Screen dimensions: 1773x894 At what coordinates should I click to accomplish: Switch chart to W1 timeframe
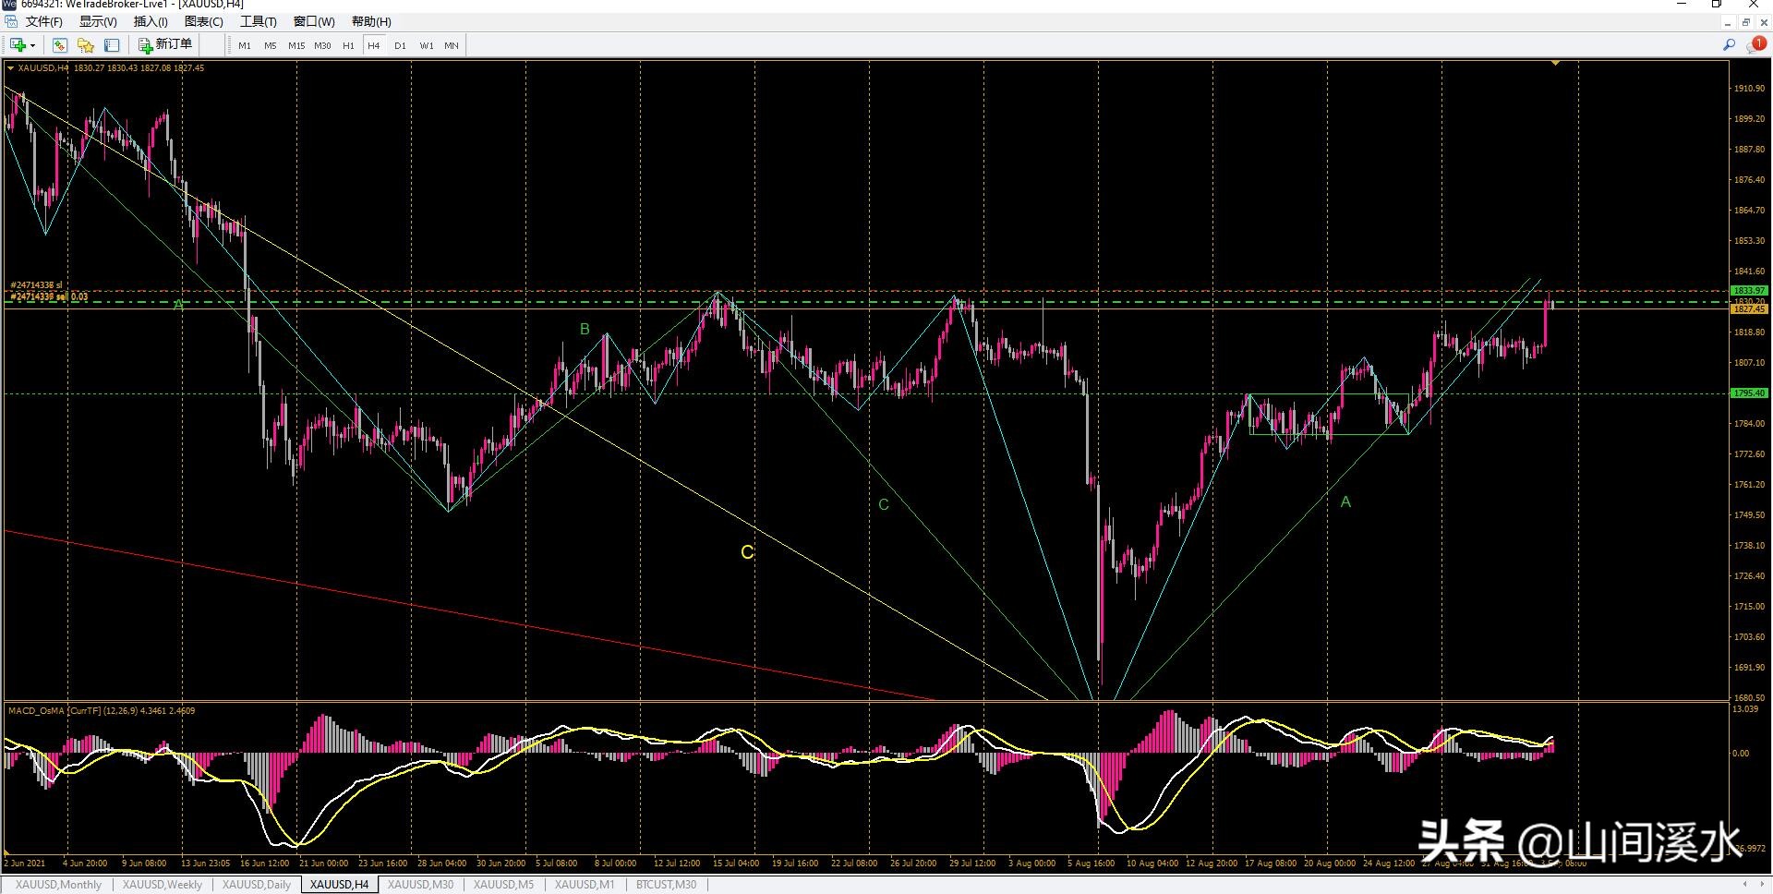click(x=426, y=45)
